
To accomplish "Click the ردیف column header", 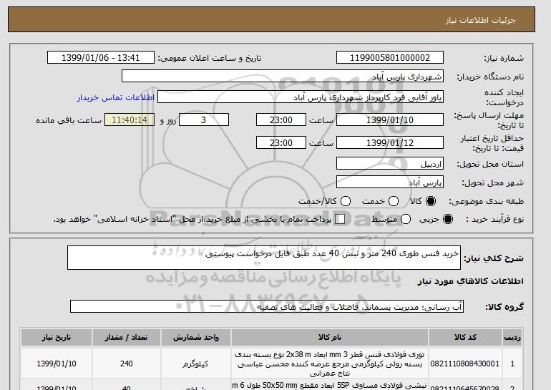I will (512, 337).
